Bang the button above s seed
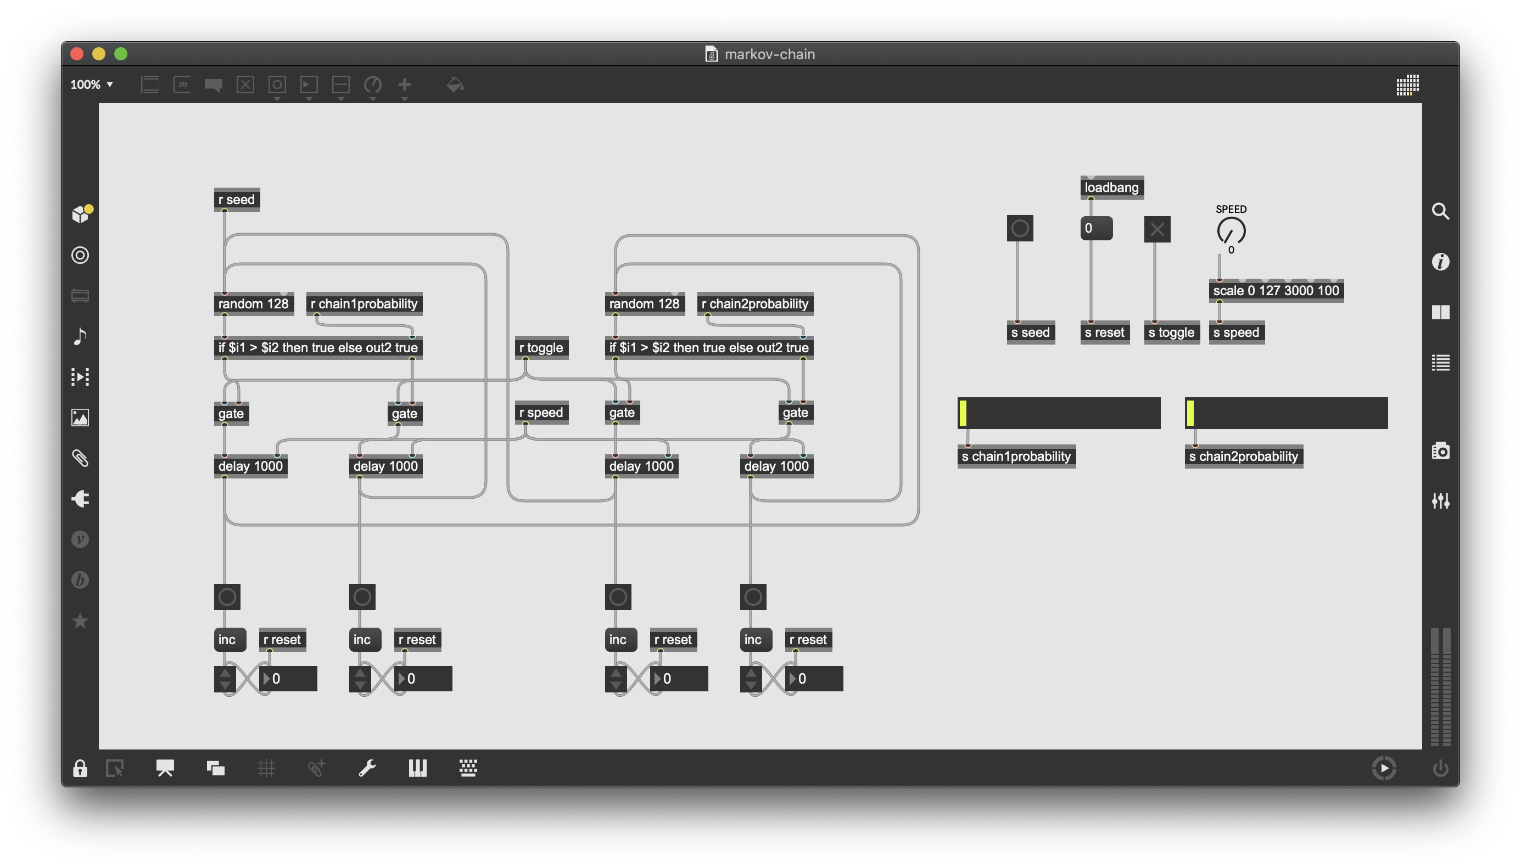Image resolution: width=1521 pixels, height=868 pixels. coord(1019,228)
